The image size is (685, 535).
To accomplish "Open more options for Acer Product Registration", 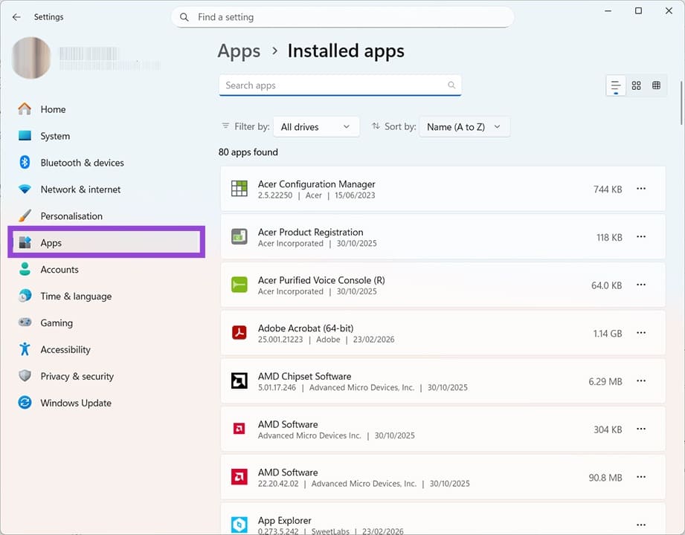I will click(641, 237).
